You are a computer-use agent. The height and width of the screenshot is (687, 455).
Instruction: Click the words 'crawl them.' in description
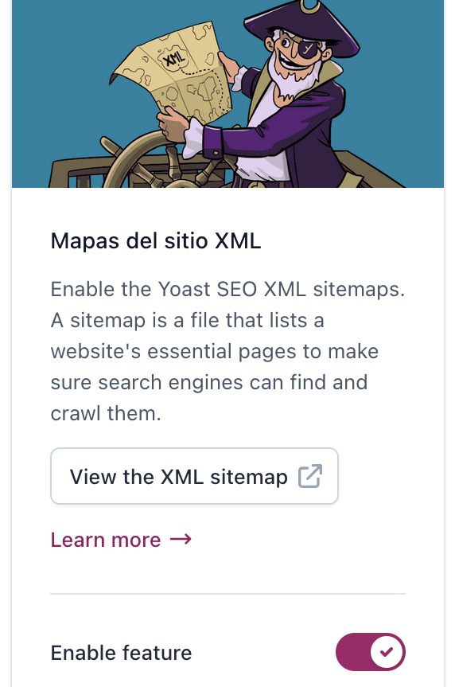pos(106,413)
